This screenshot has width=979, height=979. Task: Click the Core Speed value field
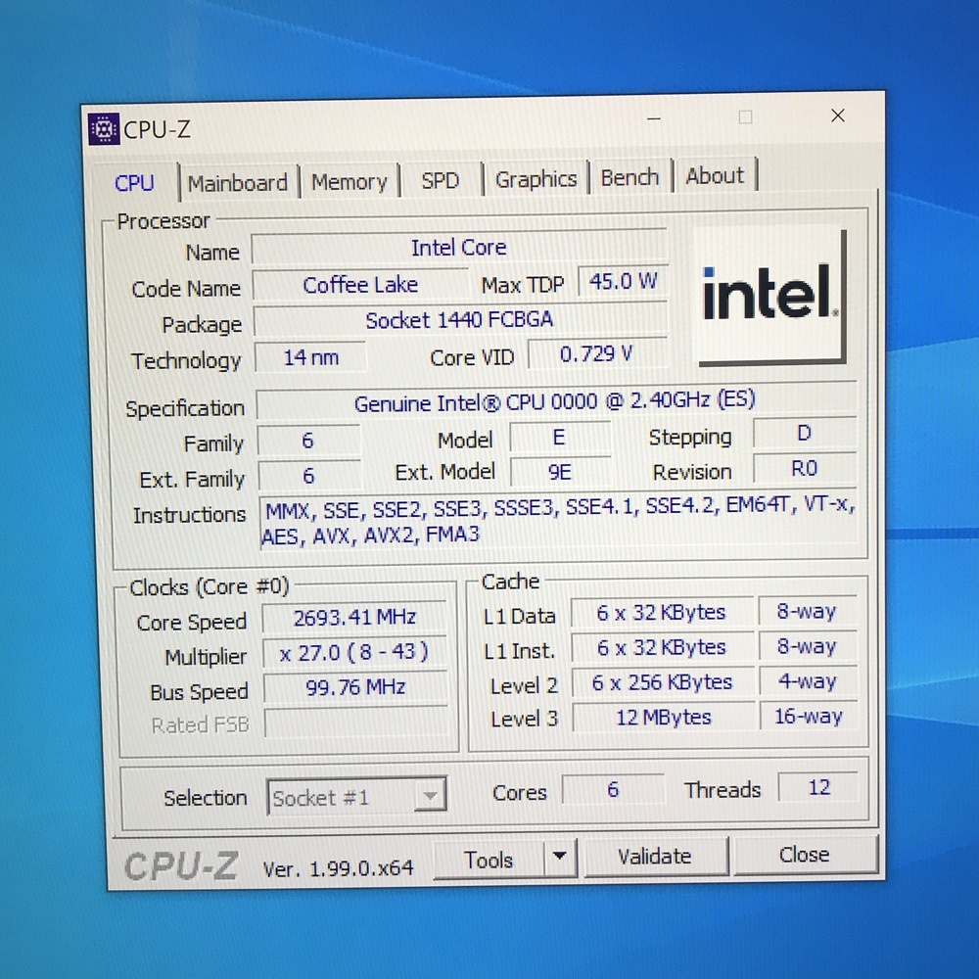point(356,618)
